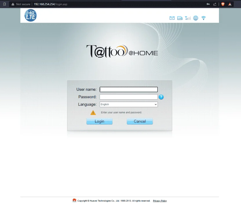Click the Huawei logo in footer

[x=74, y=200]
